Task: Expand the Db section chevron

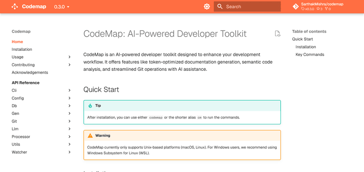Action: [70, 106]
